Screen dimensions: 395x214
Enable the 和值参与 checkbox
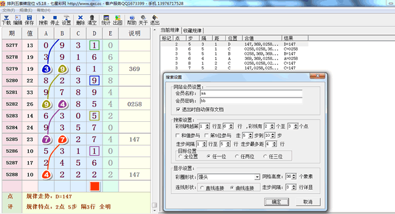177,136
